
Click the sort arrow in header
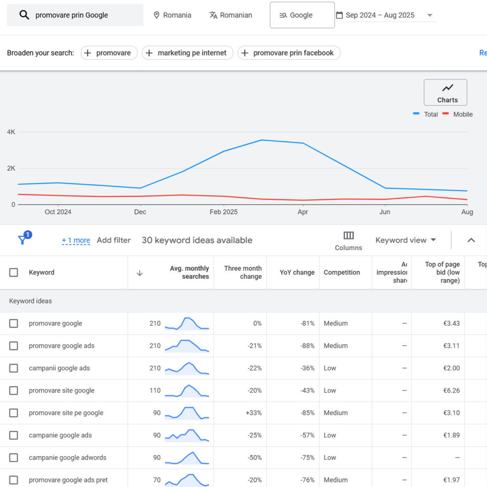(x=140, y=273)
